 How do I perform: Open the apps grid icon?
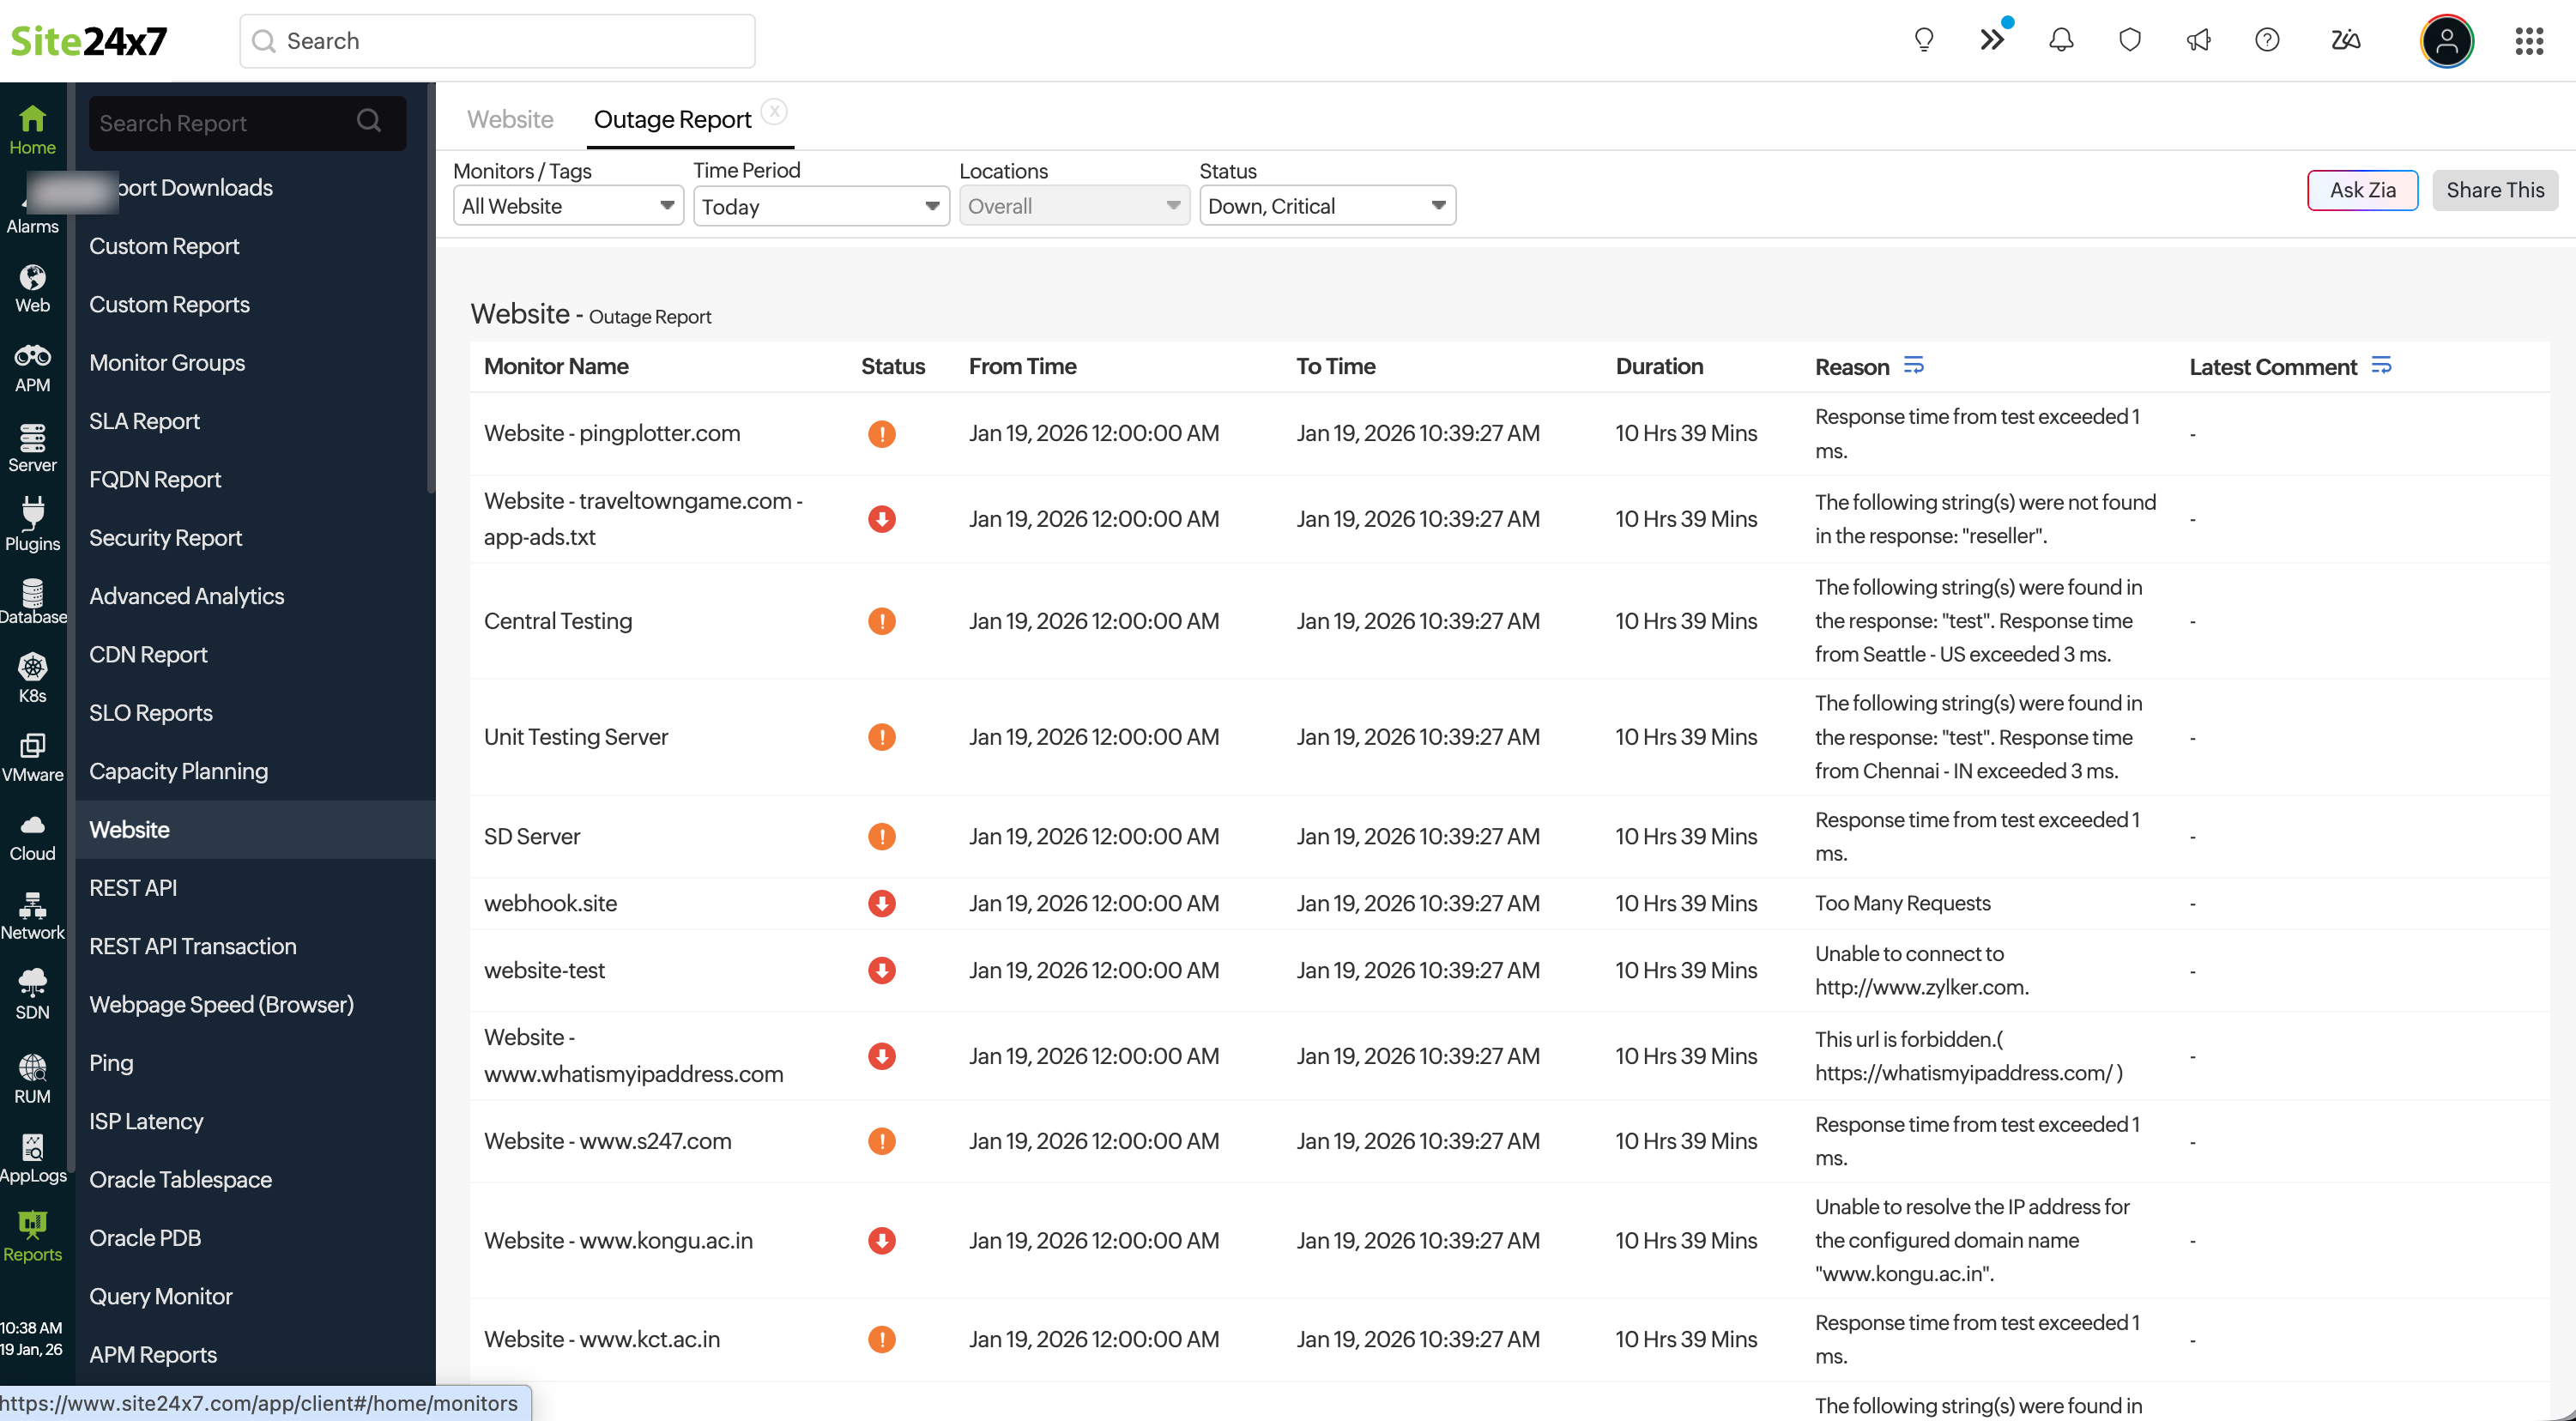tap(2528, 41)
